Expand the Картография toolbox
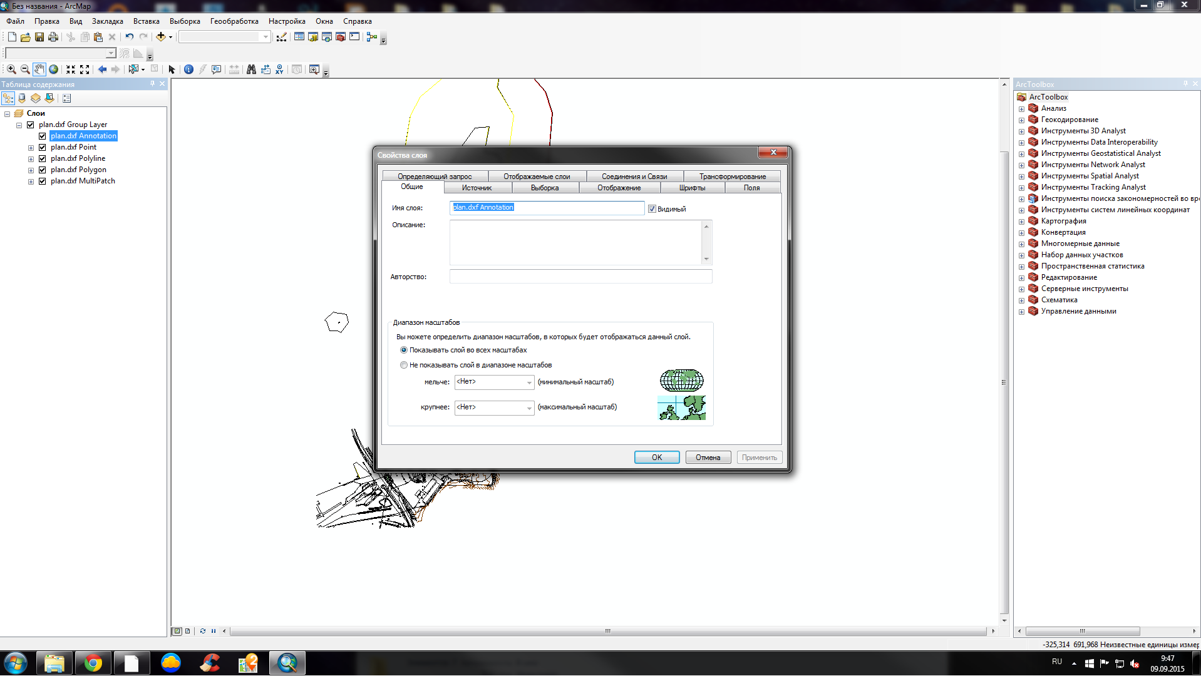This screenshot has width=1201, height=676. point(1021,222)
